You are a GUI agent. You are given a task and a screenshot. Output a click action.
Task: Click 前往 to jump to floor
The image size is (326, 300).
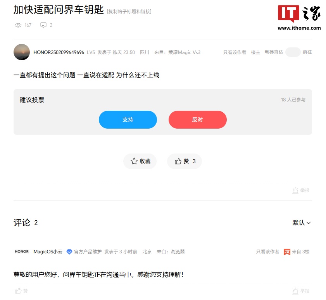307,52
